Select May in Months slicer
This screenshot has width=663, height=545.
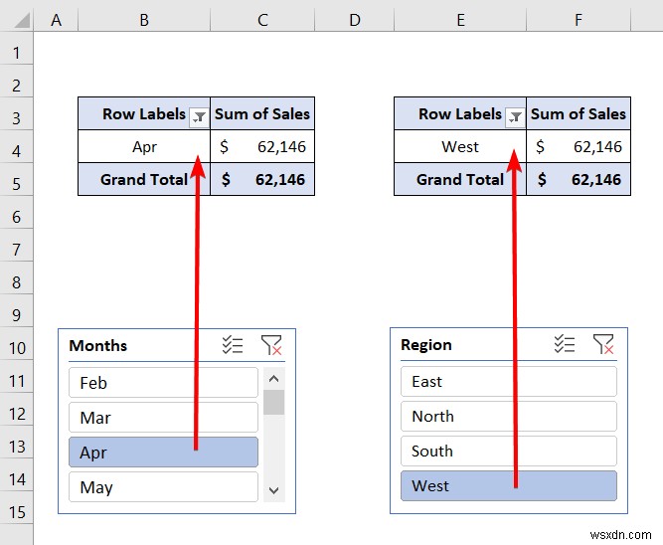click(163, 487)
